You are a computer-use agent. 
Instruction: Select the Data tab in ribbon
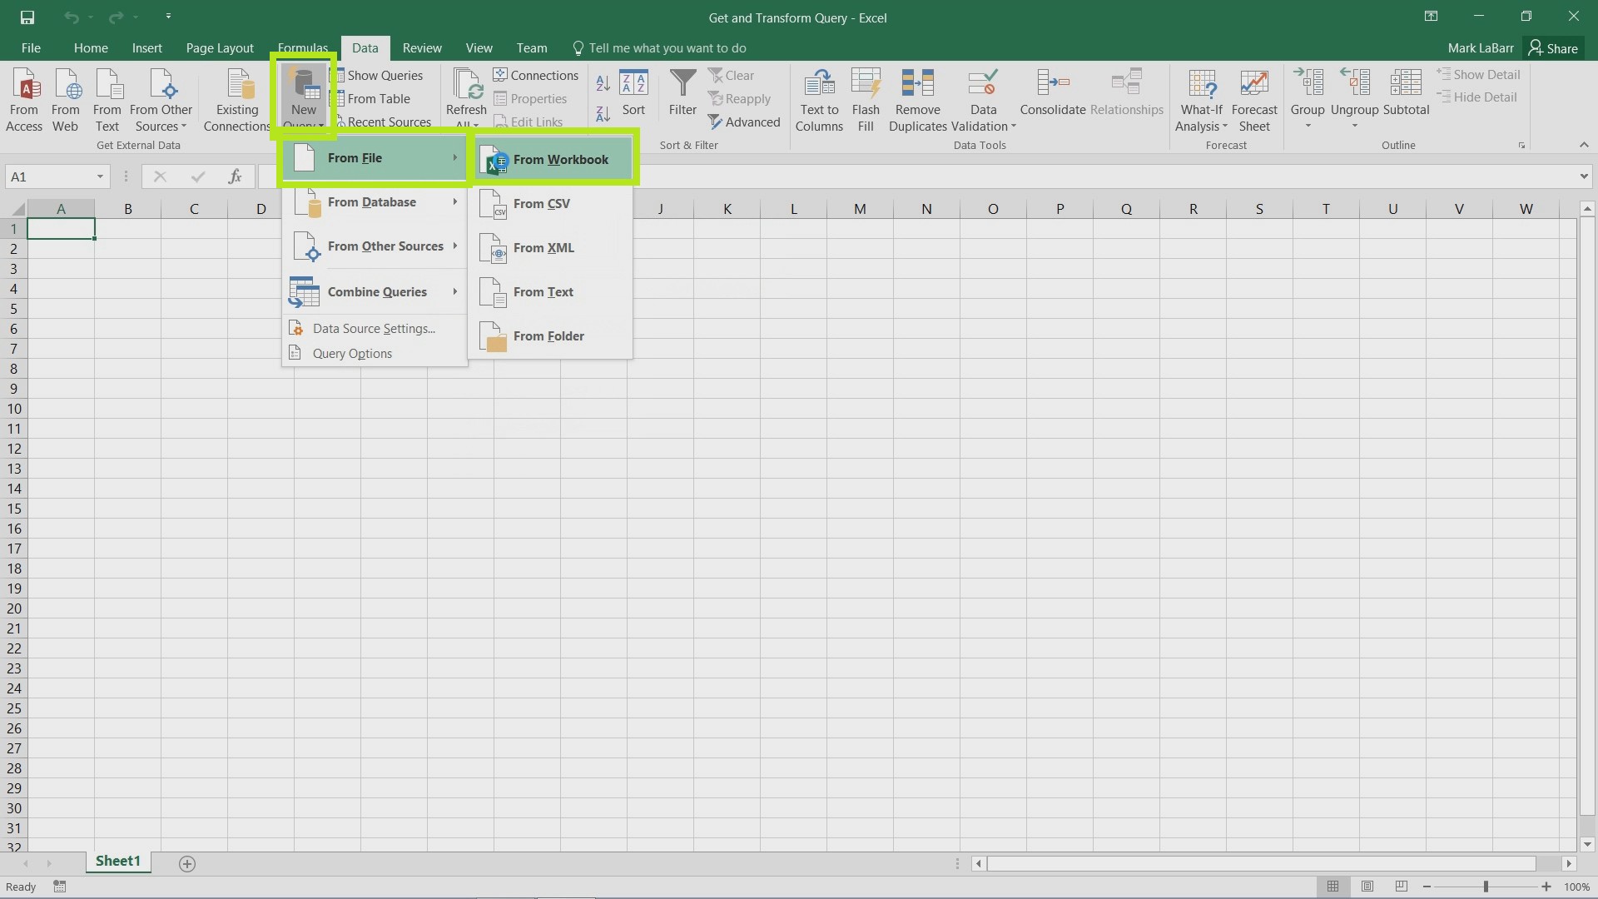pyautogui.click(x=365, y=47)
